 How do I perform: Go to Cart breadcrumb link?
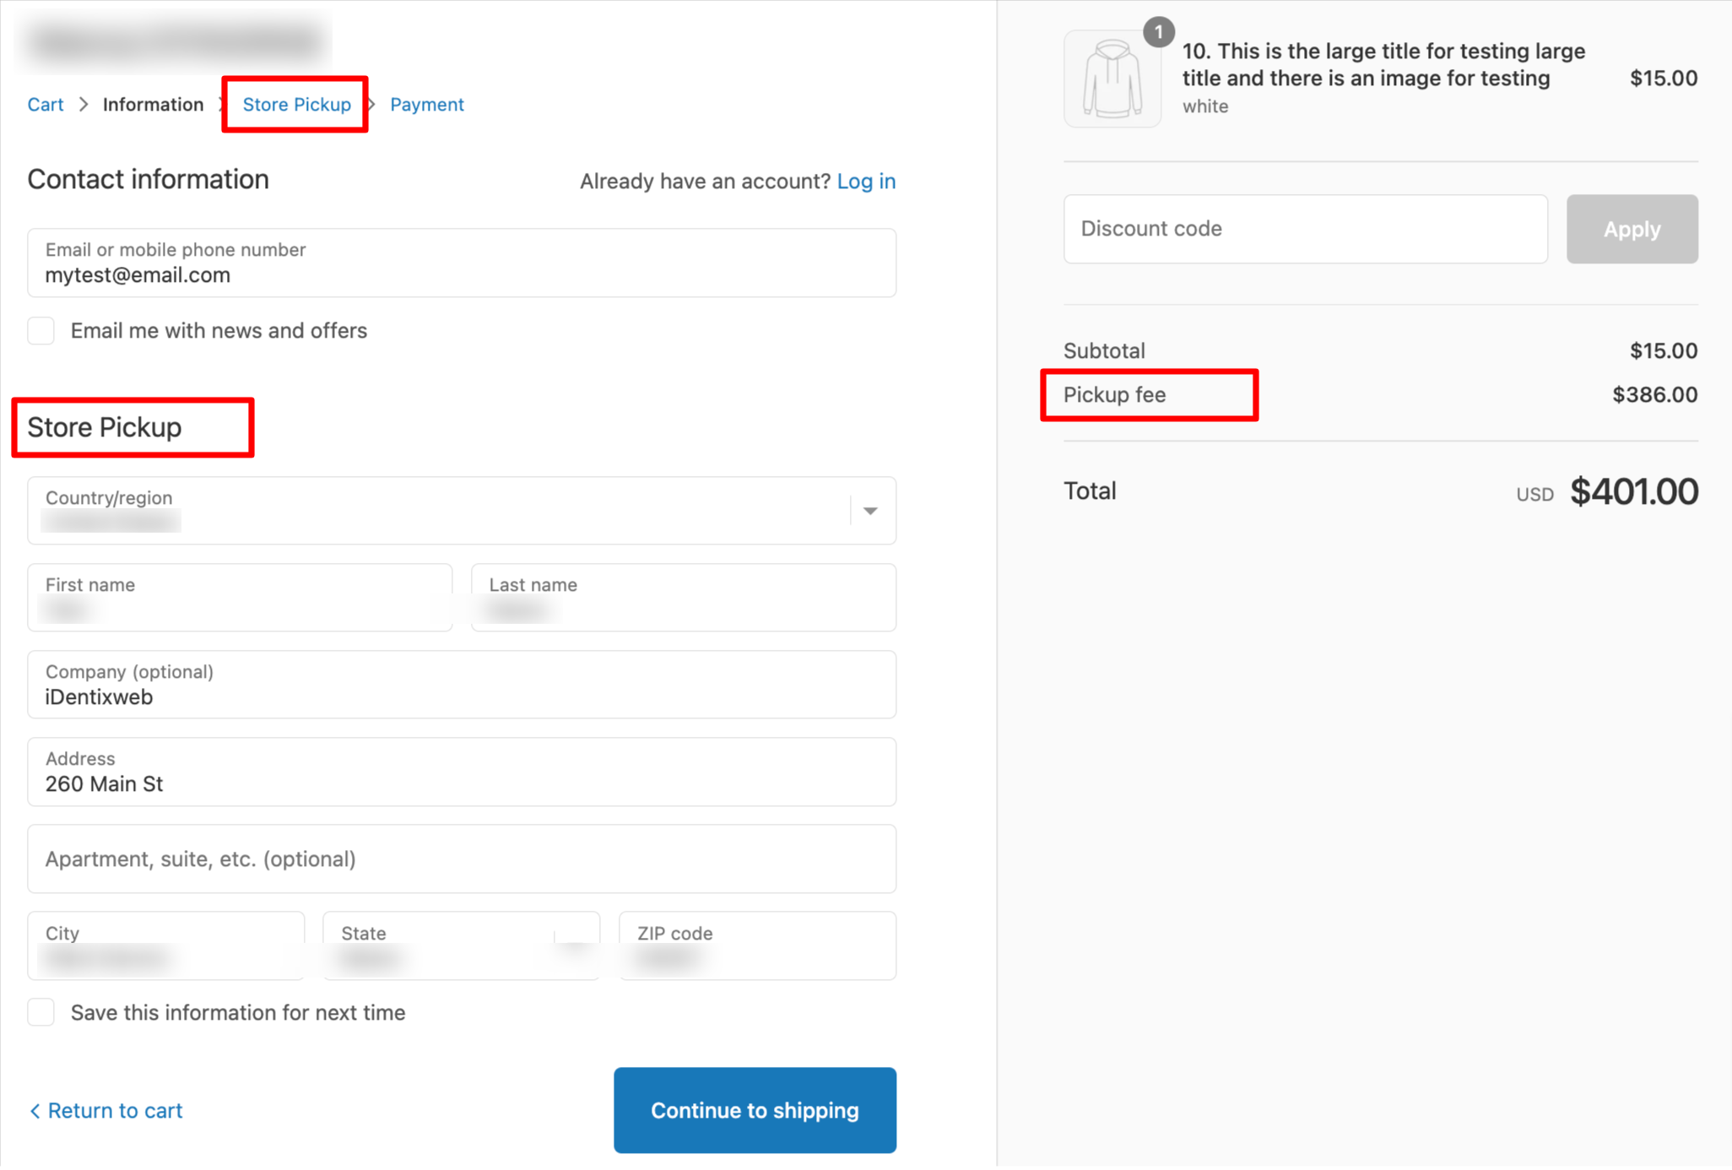tap(46, 105)
